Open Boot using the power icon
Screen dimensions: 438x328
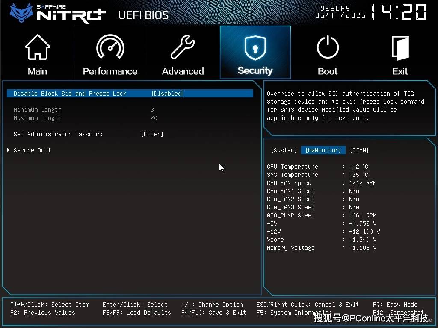[328, 47]
